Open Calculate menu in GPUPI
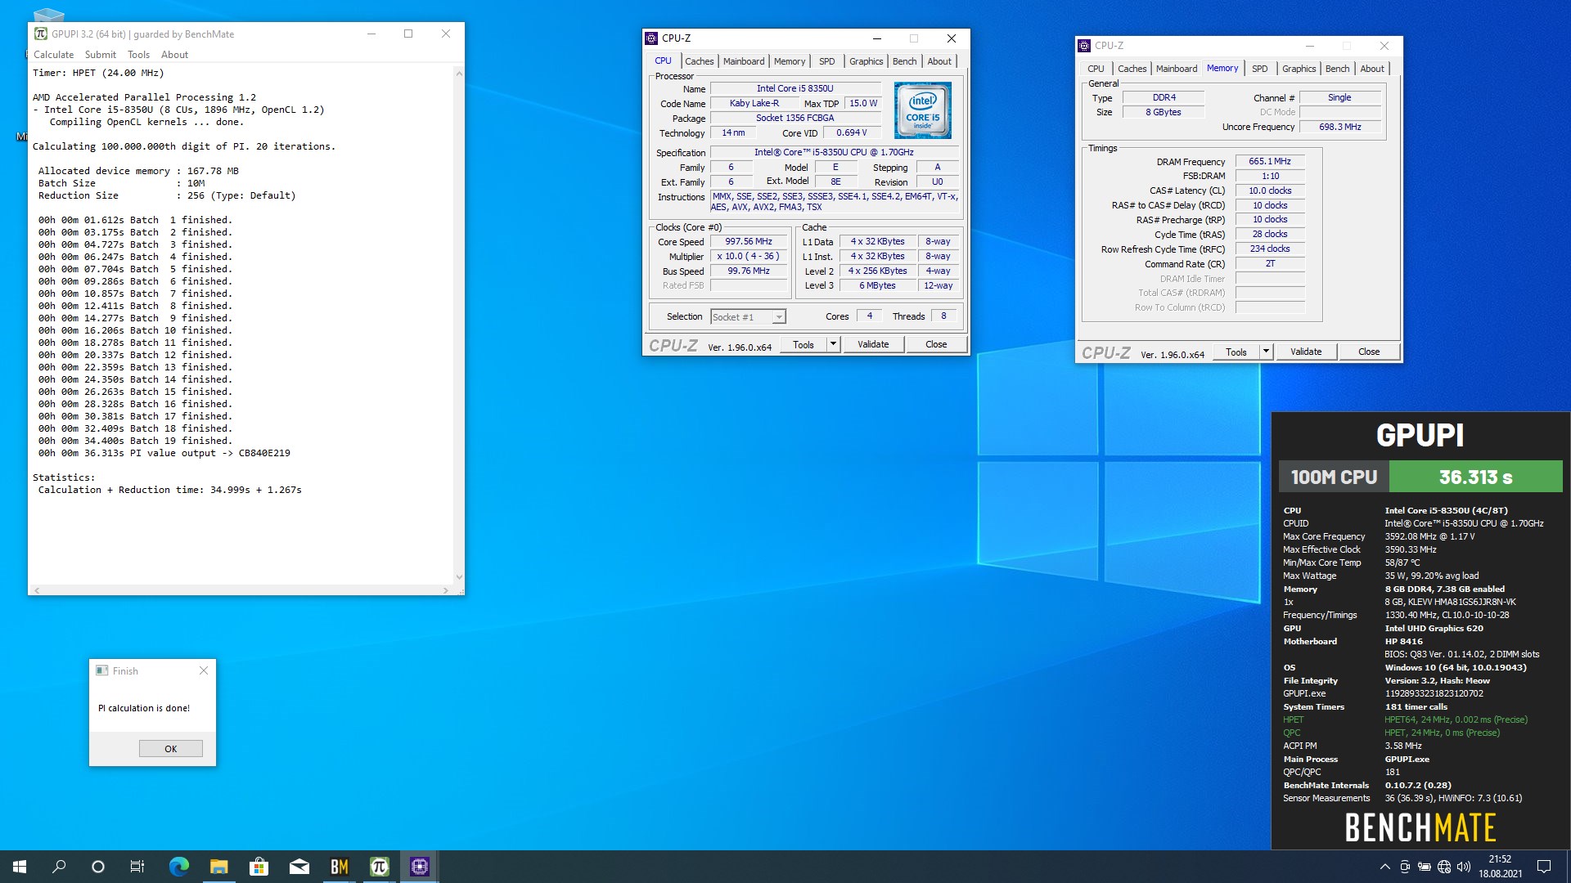Screen dimensions: 1571x883 [x=53, y=55]
